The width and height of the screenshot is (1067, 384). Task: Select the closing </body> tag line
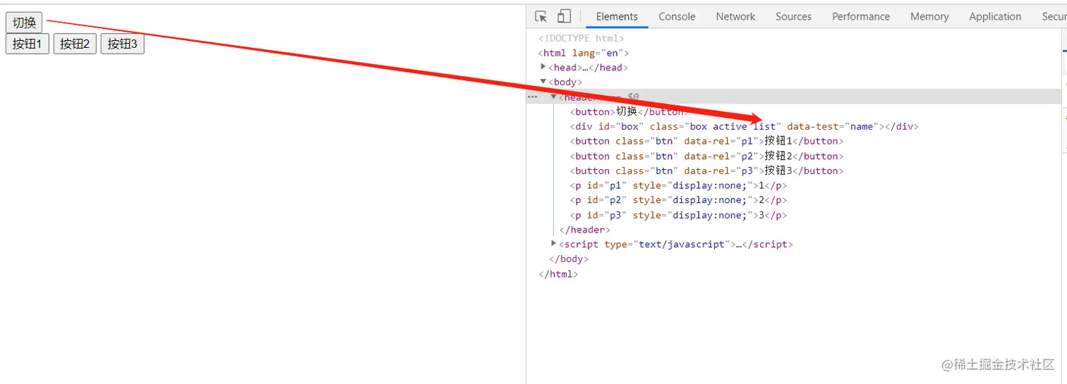tap(569, 259)
